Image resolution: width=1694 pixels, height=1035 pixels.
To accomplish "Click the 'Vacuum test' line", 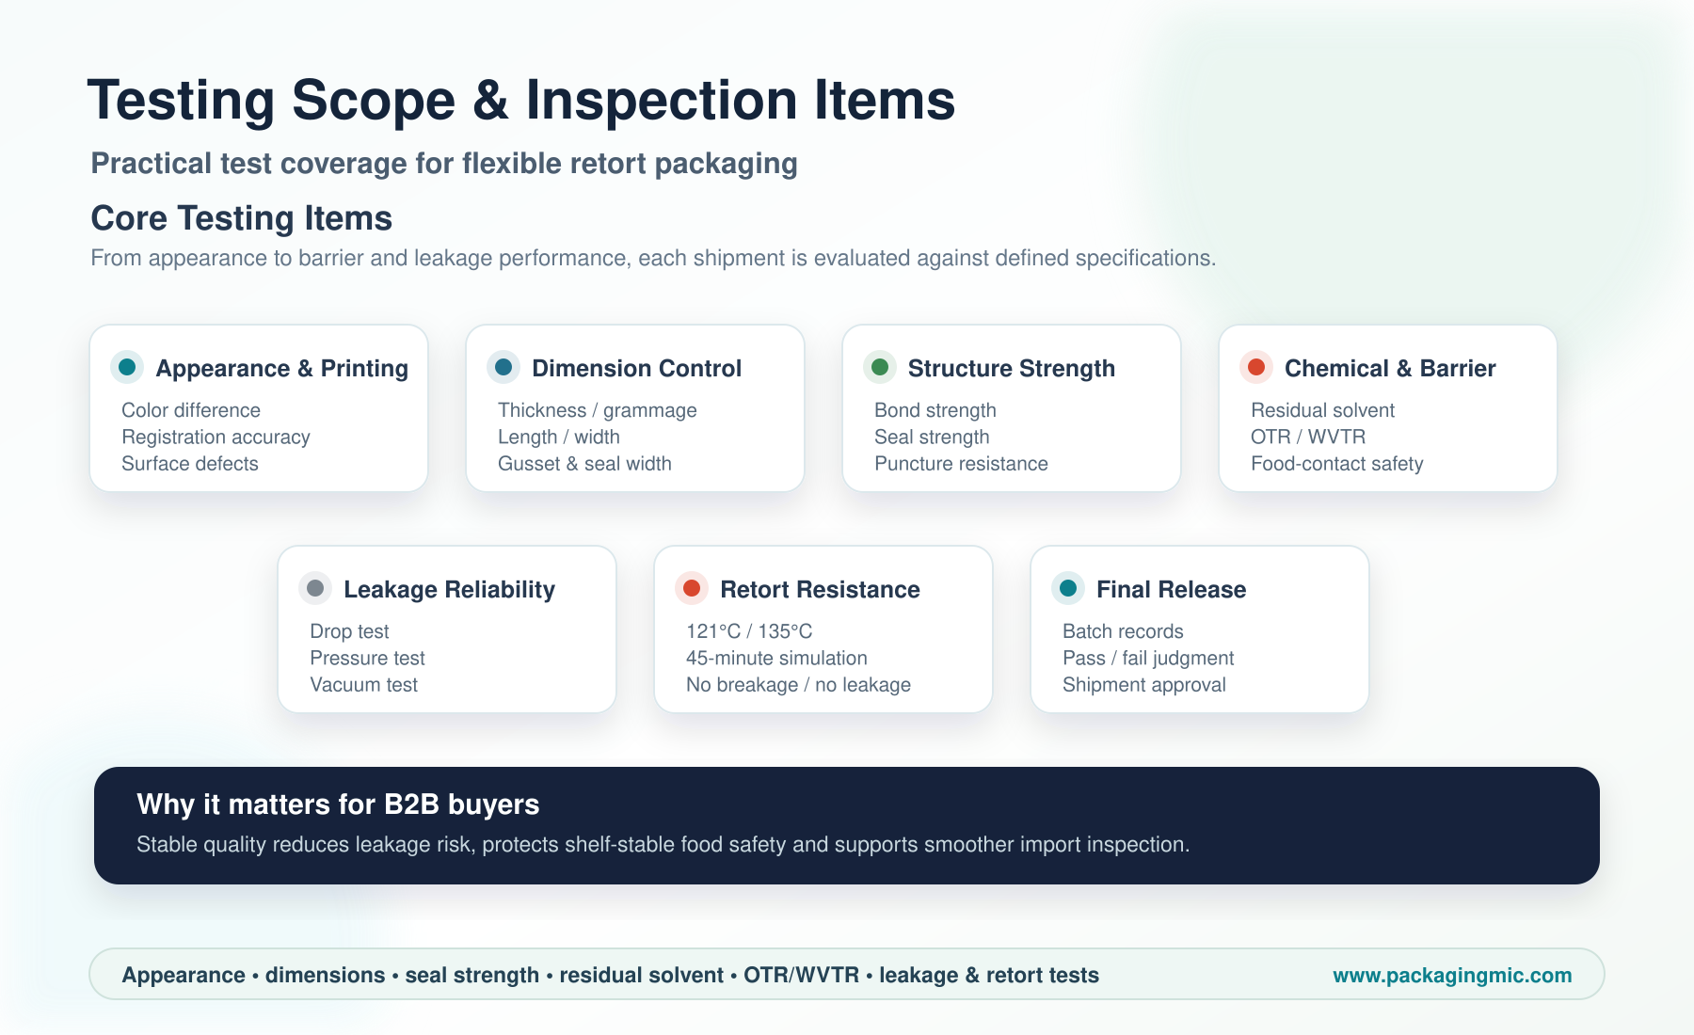I will [363, 684].
